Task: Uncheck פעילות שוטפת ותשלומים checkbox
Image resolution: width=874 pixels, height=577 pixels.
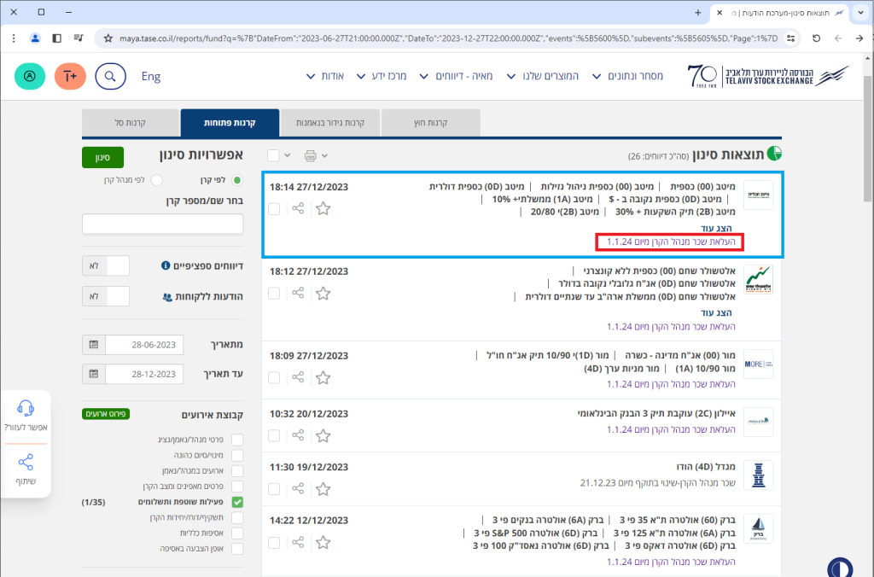Action: [237, 502]
